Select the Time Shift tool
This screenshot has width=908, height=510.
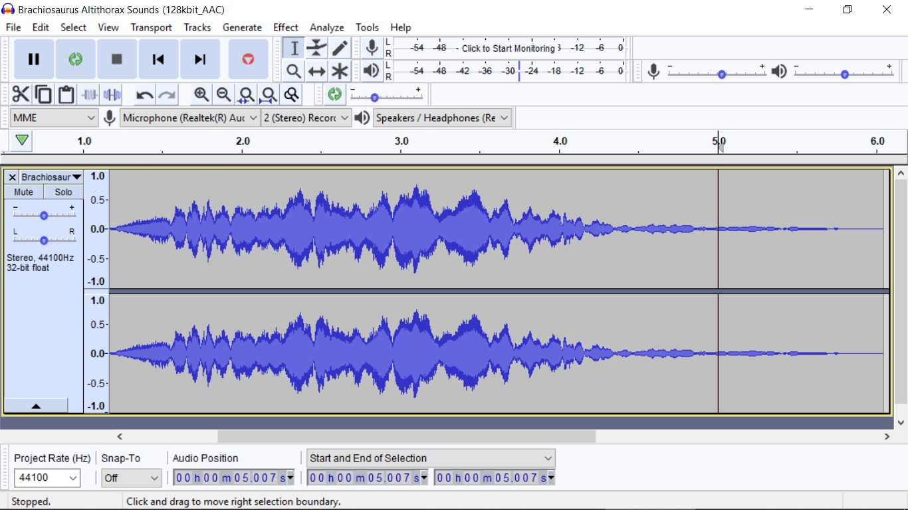(316, 71)
